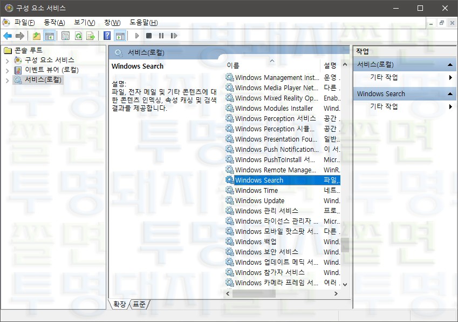458x322 pixels.
Task: Click the 구성 요소 서비스 tree icon
Action: [x=18, y=61]
